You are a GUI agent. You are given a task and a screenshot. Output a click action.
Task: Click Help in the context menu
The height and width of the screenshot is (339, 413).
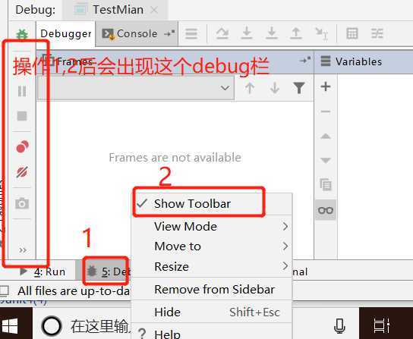coord(212,332)
